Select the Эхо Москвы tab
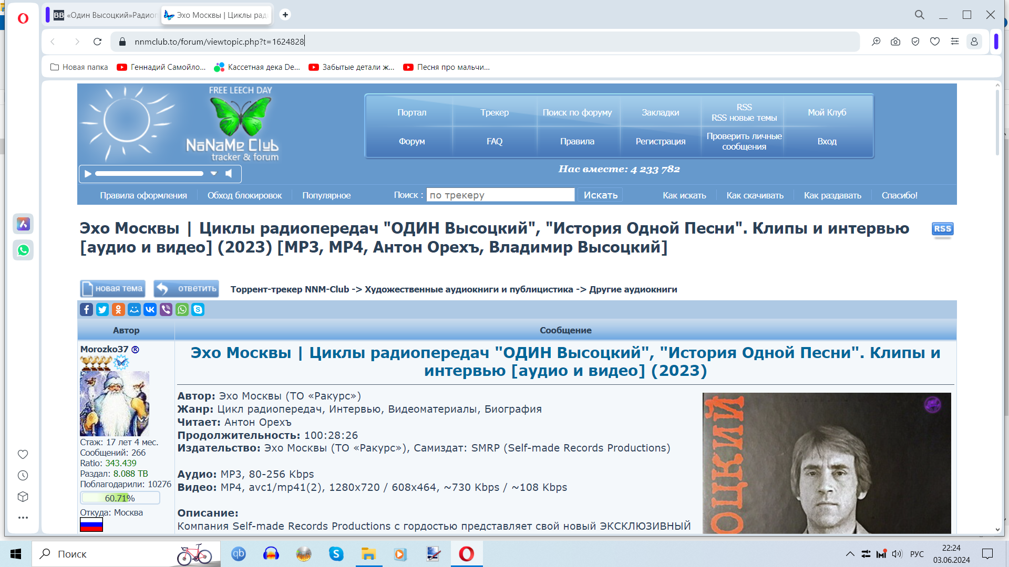The image size is (1009, 567). point(215,15)
